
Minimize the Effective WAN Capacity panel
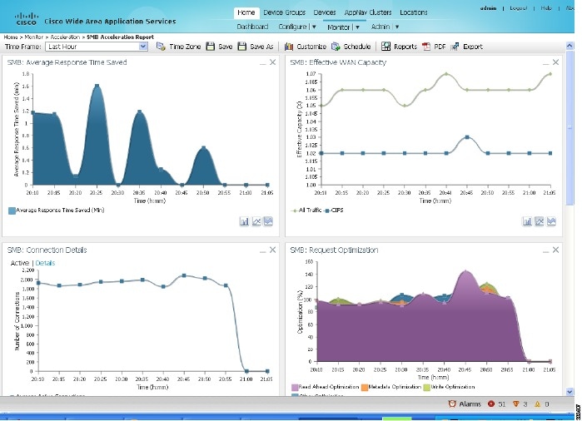click(x=545, y=63)
